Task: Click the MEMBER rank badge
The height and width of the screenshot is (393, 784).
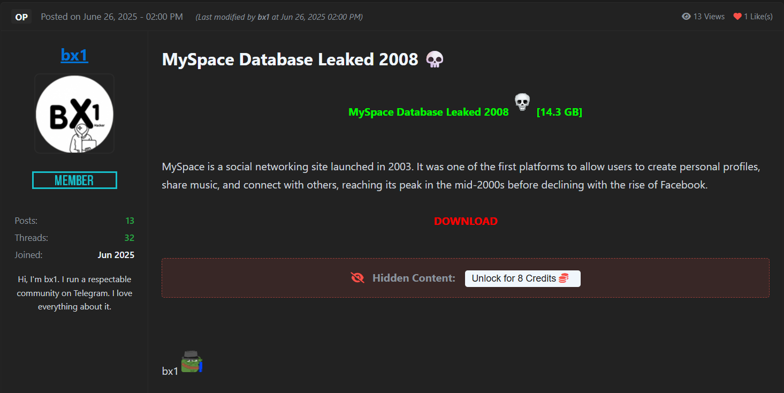Action: (74, 180)
